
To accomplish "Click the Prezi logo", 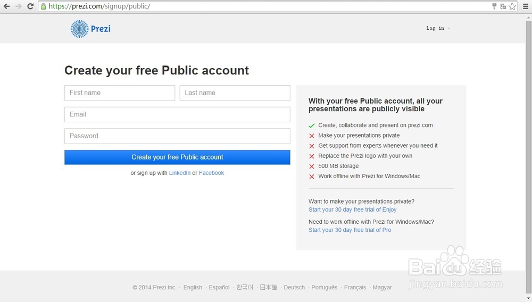I will [x=90, y=29].
